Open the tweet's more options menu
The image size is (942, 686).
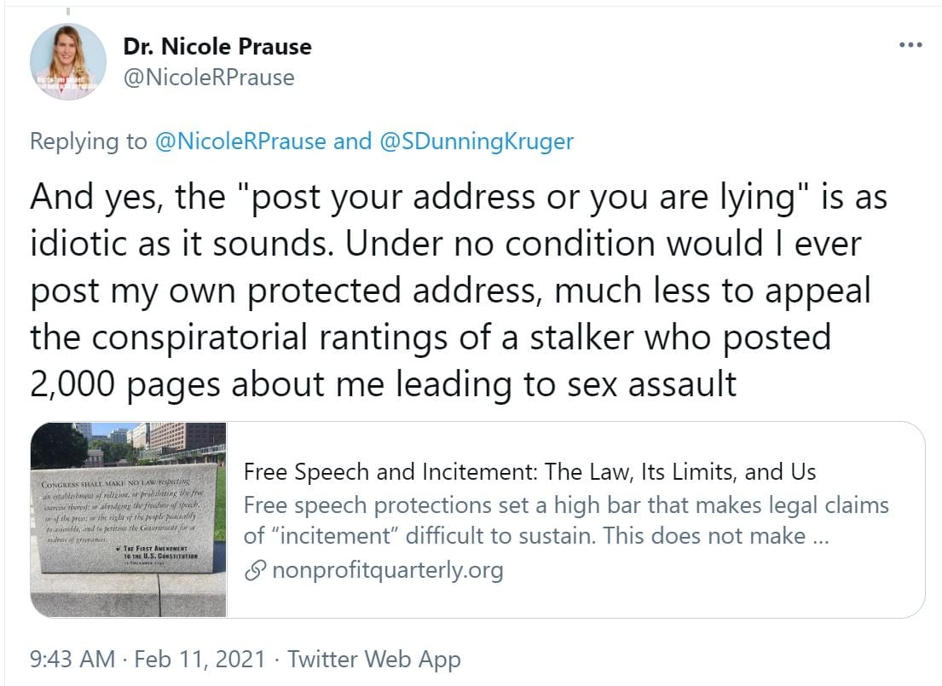click(x=910, y=43)
